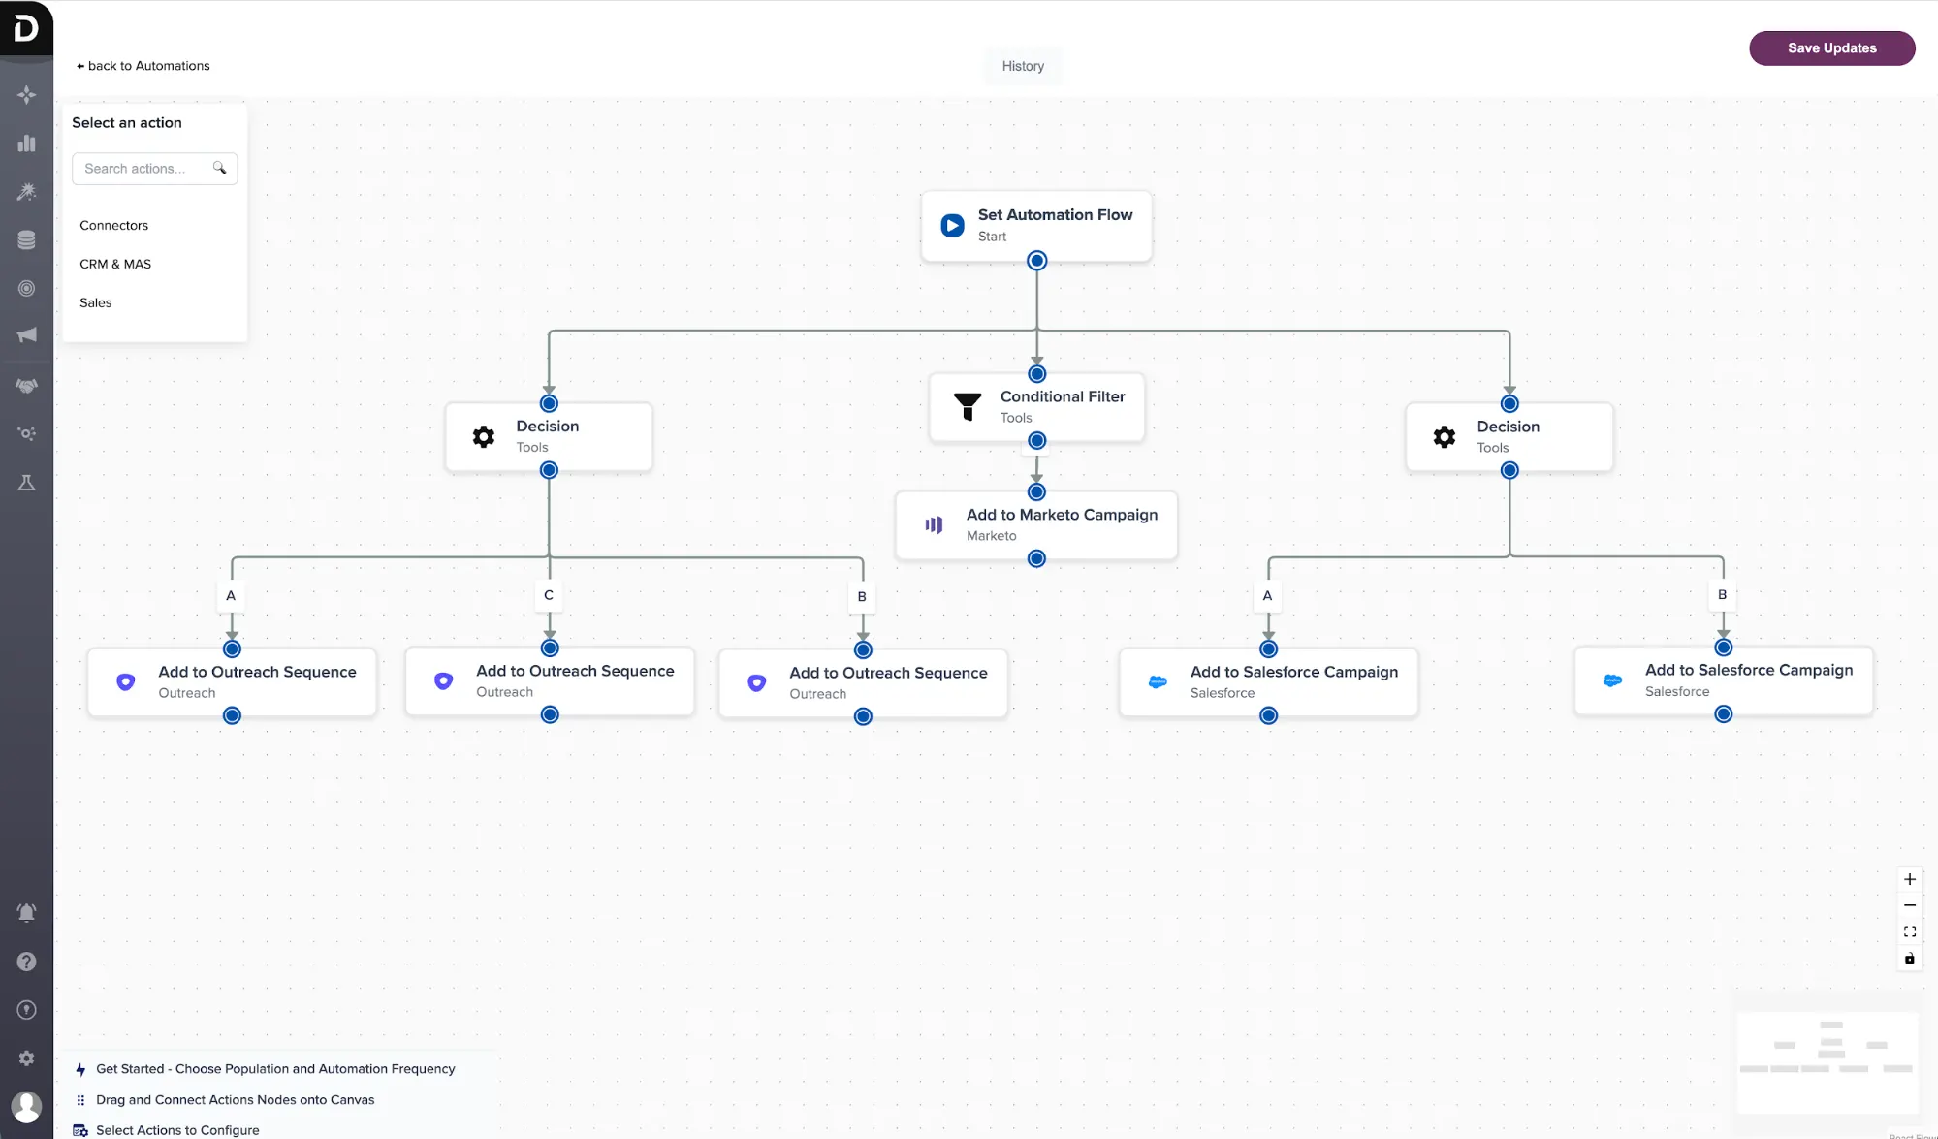Open the database stack sidebar icon

[x=26, y=240]
